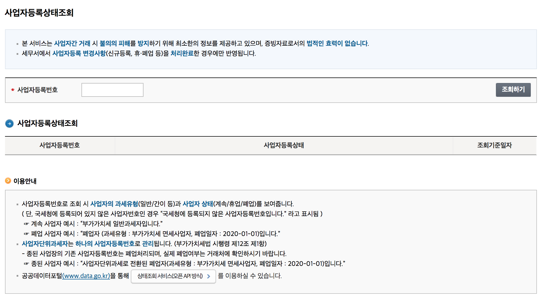Screen dimensions: 543x301
Task: Click the 사업자등록번호 text input field
Action: point(112,90)
